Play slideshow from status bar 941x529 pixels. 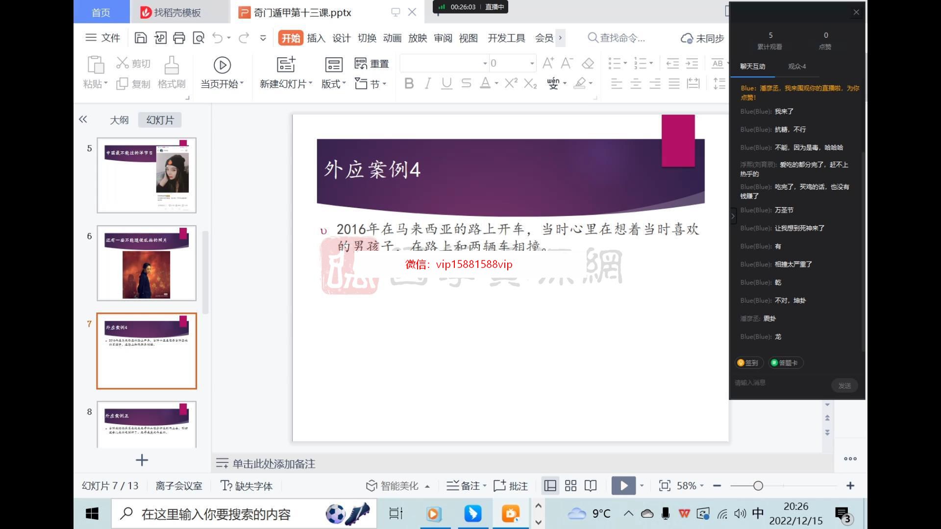point(623,485)
